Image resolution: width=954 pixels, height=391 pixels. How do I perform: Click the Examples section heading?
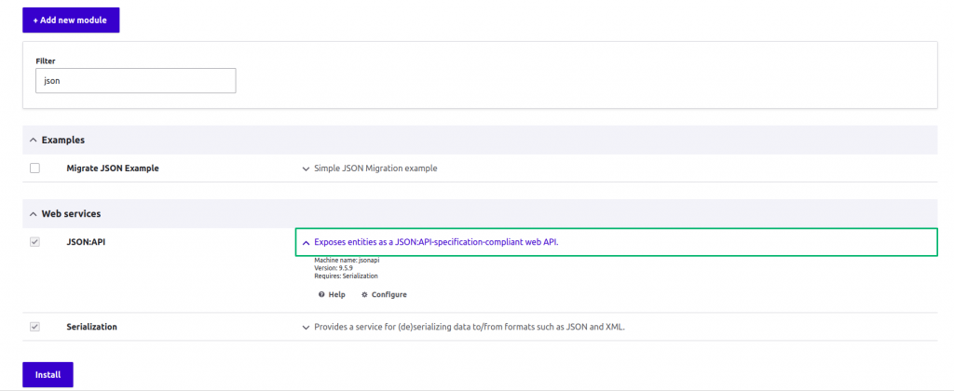pos(63,140)
